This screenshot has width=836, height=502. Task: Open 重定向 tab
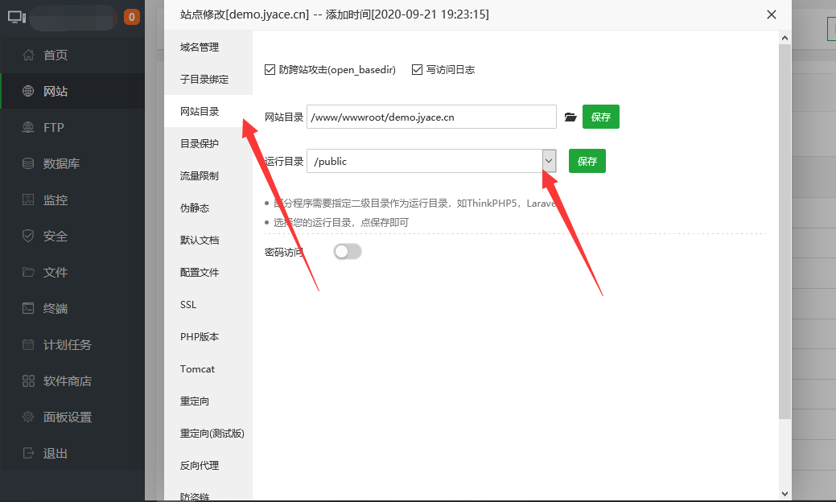[208, 401]
